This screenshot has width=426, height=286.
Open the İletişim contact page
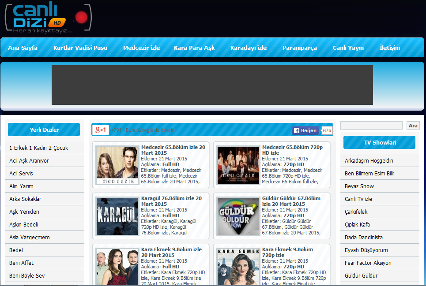click(x=390, y=48)
